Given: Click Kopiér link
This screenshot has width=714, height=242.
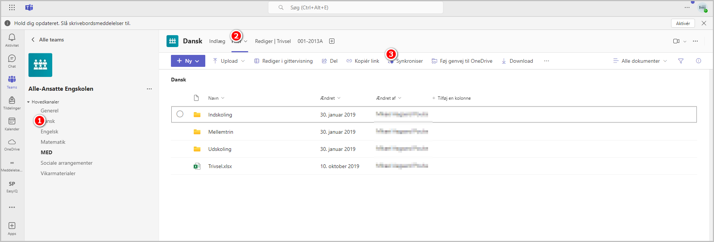Looking at the screenshot, I should (363, 61).
